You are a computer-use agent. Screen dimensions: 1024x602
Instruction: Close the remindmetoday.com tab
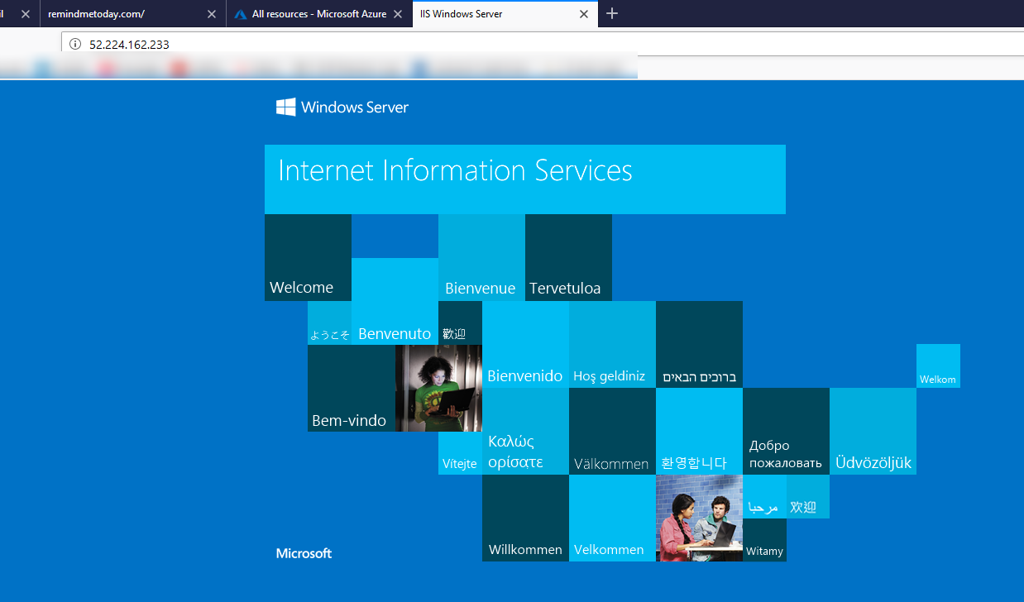point(212,14)
